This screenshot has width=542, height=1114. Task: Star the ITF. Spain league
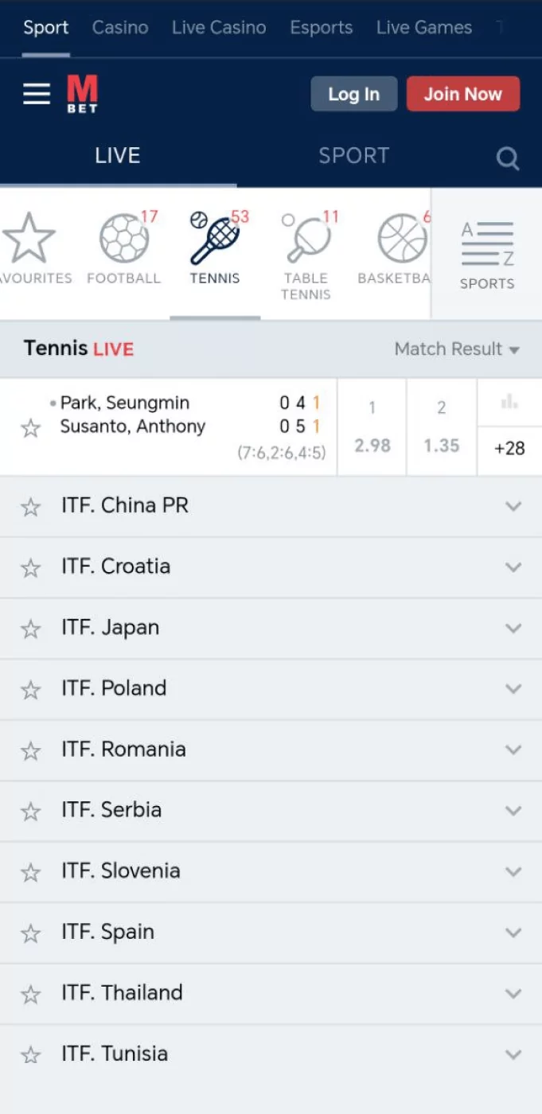coord(30,932)
